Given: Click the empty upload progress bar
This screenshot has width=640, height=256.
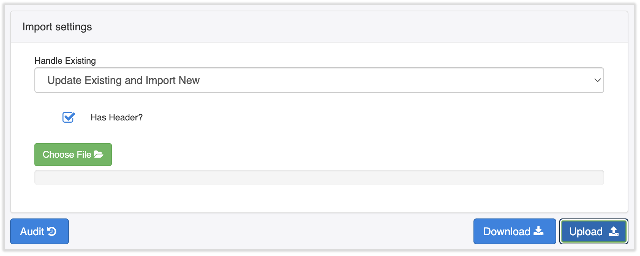Looking at the screenshot, I should (319, 177).
